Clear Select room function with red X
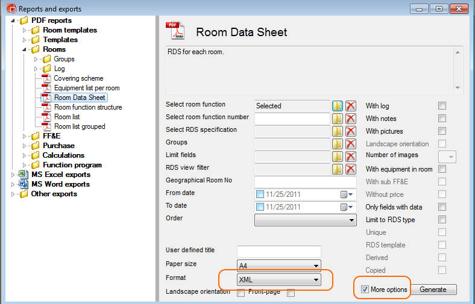This screenshot has width=475, height=304. [x=351, y=106]
